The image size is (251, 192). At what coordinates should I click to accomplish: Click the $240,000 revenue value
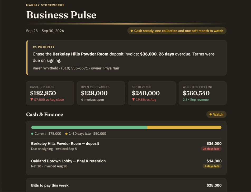pos(146,93)
